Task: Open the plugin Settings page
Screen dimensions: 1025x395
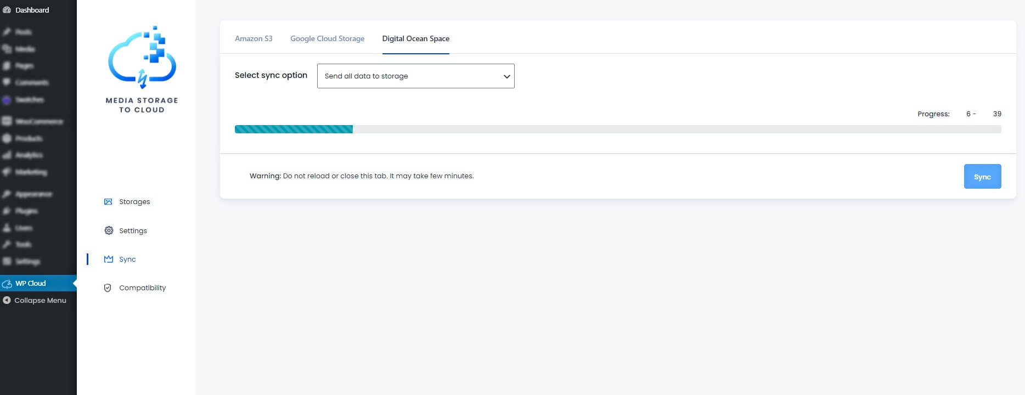Action: tap(133, 230)
